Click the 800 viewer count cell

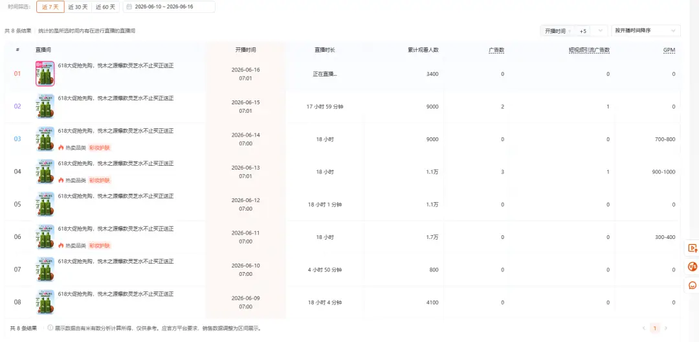point(434,269)
